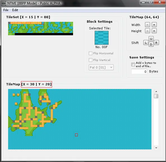Shift the tilemap left with L button
This screenshot has height=162, width=166.
pyautogui.click(x=146, y=43)
